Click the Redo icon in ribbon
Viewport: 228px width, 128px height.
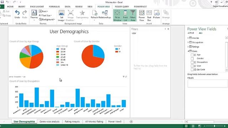(x=25, y=13)
